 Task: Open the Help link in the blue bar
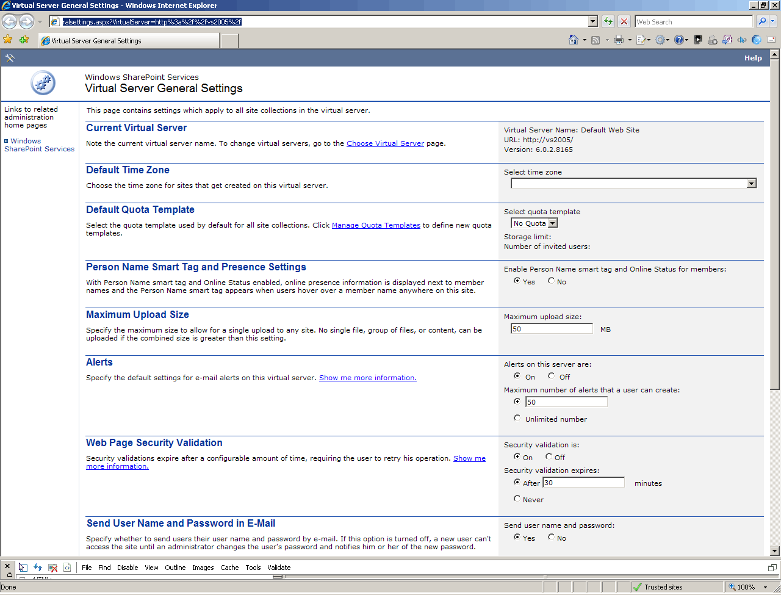click(x=753, y=58)
